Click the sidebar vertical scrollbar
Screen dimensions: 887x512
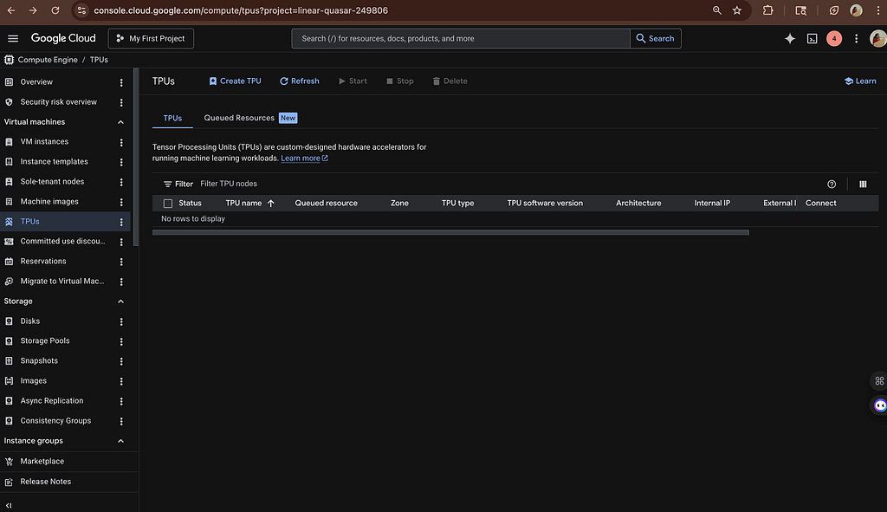pyautogui.click(x=136, y=158)
